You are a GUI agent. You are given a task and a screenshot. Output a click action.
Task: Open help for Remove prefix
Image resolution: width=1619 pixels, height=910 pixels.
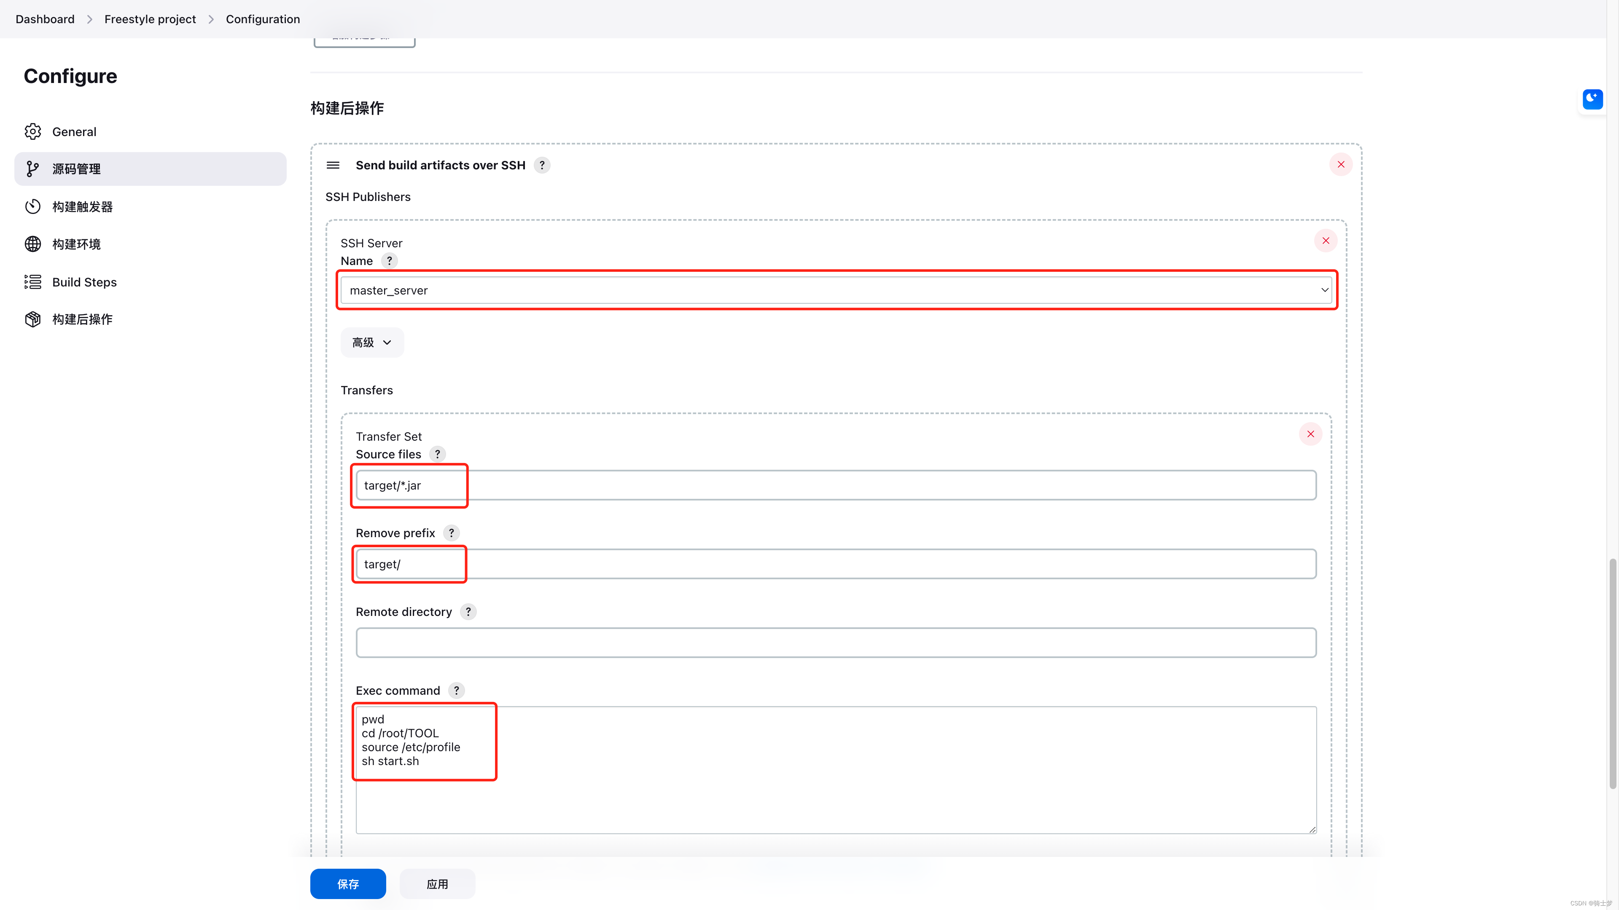coord(451,533)
